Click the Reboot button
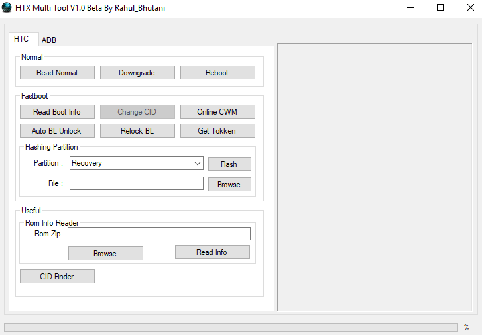Image resolution: width=482 pixels, height=335 pixels. tap(217, 73)
